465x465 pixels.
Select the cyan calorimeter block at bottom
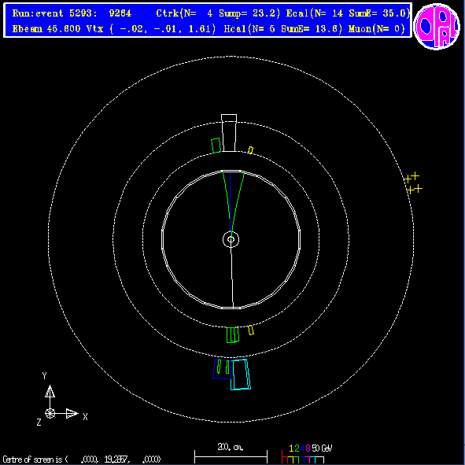241,375
